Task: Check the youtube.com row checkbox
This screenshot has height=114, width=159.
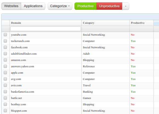Action: click(x=5, y=35)
